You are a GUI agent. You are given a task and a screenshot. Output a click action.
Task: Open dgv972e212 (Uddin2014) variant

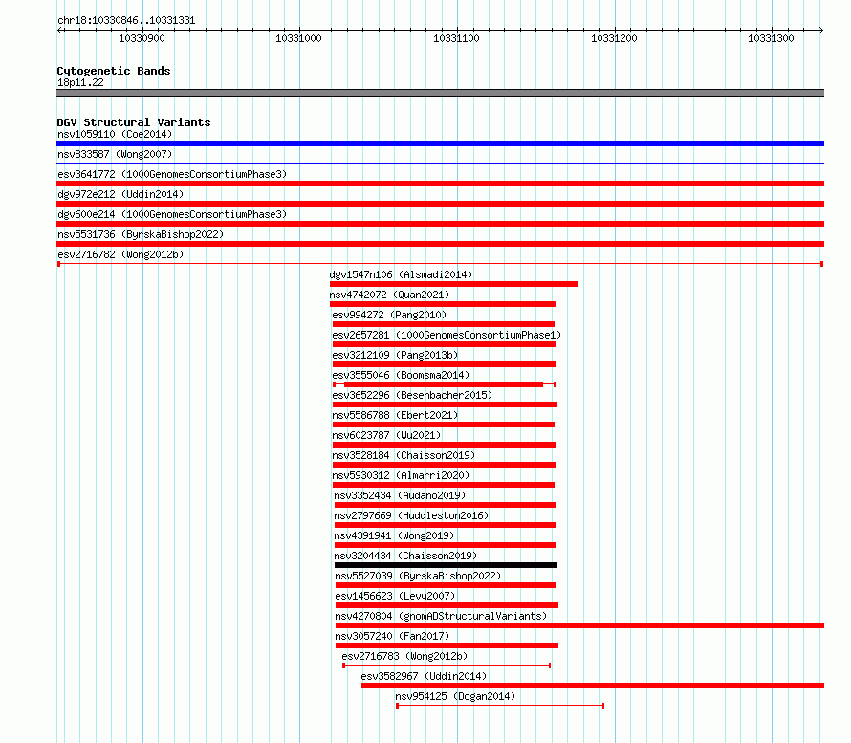pyautogui.click(x=120, y=194)
